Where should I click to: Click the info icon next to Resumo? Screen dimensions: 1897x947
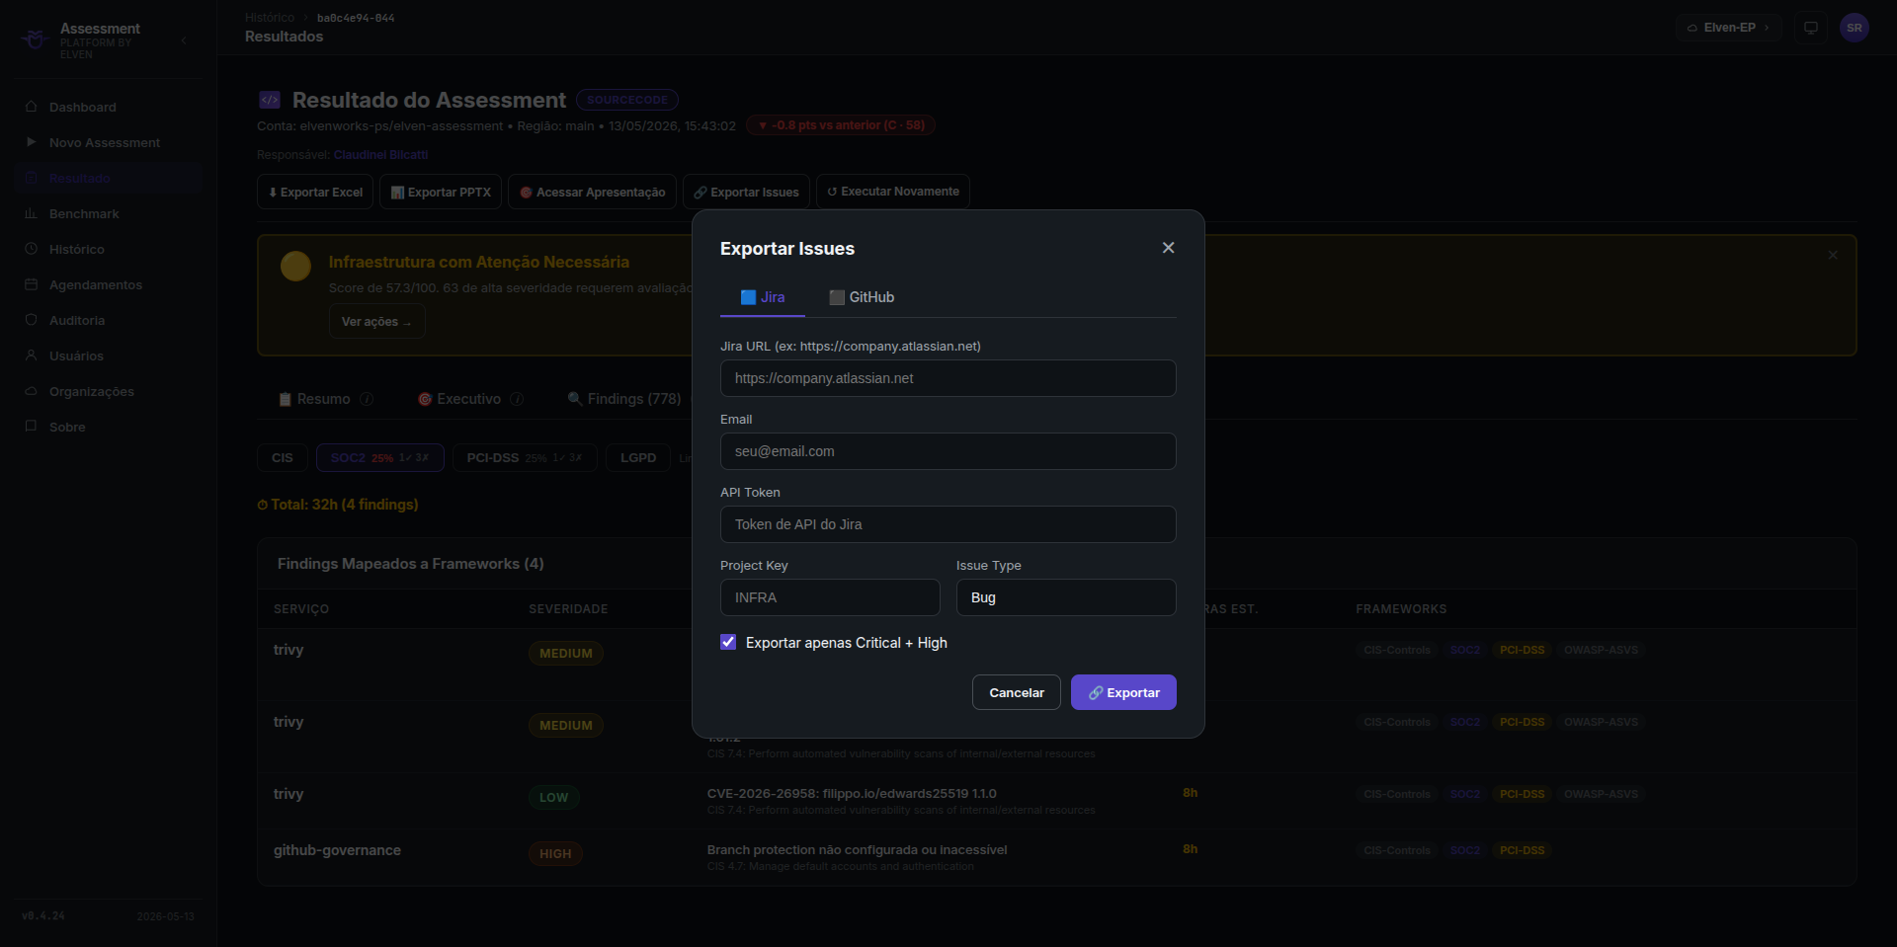(x=367, y=399)
